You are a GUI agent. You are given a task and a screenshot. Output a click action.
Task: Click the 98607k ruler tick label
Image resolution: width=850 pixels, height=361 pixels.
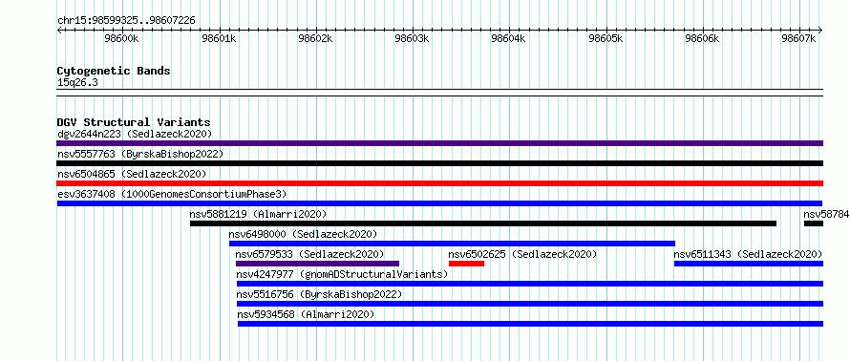[x=799, y=39]
